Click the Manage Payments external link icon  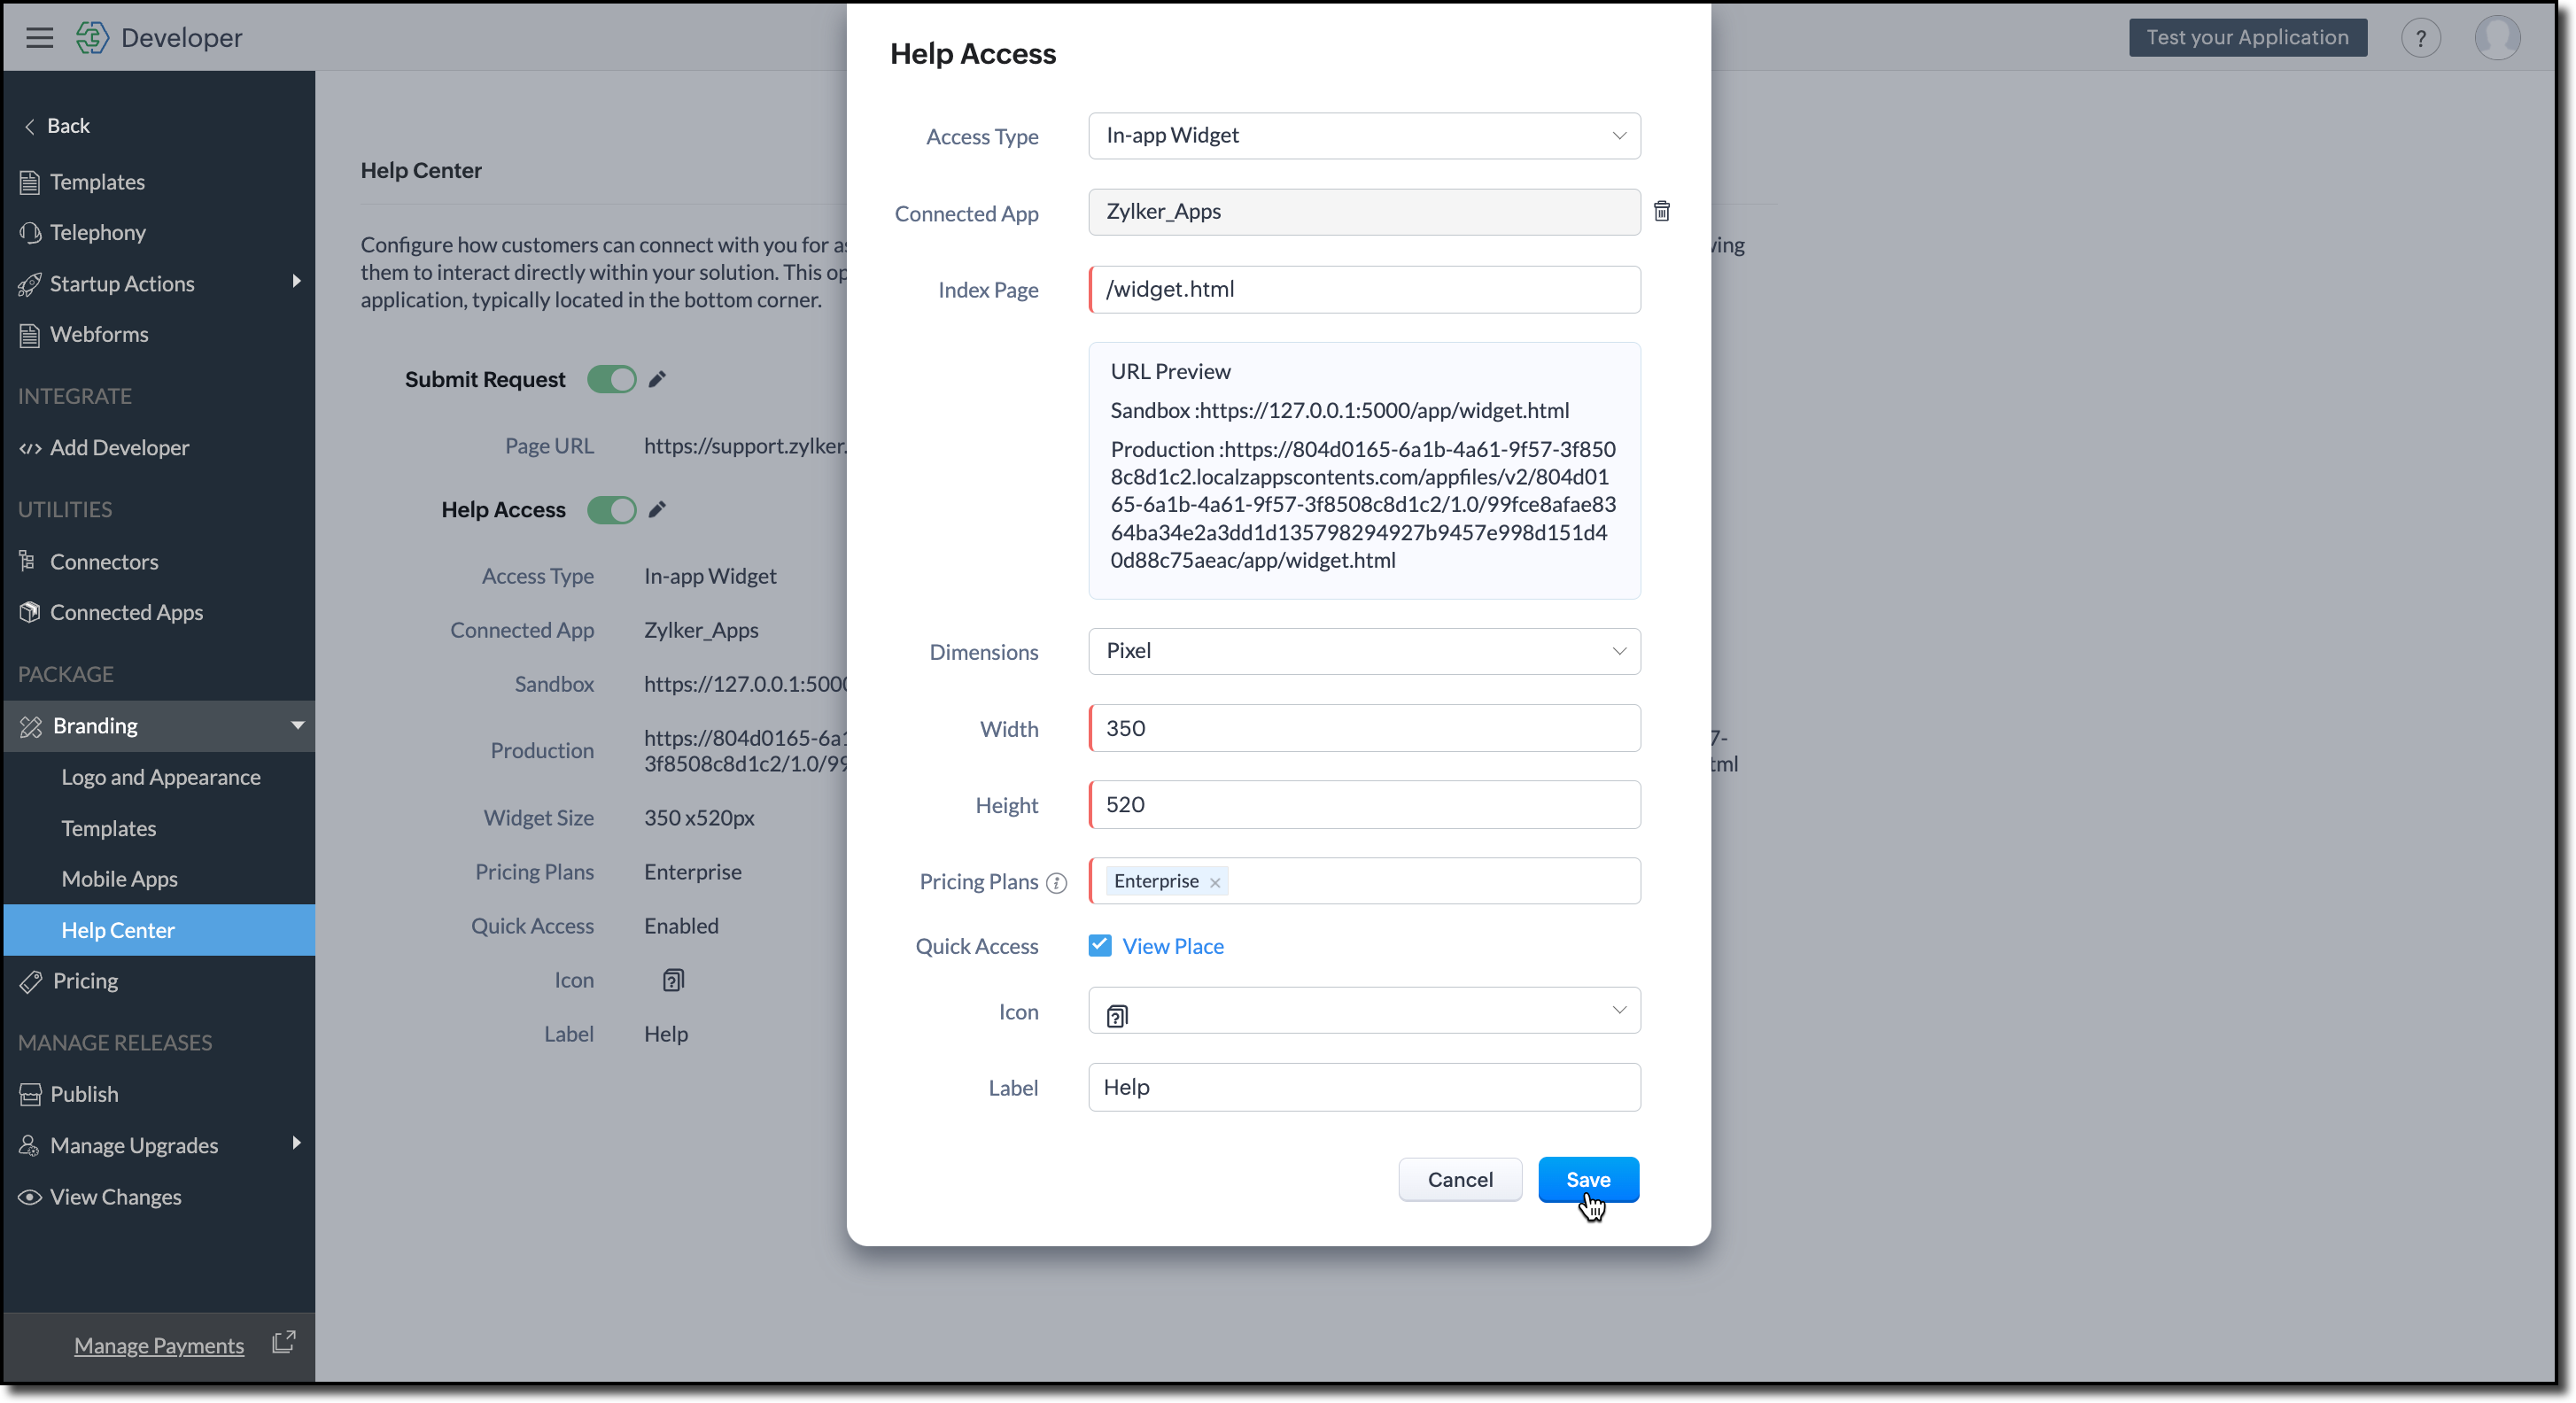(x=284, y=1342)
